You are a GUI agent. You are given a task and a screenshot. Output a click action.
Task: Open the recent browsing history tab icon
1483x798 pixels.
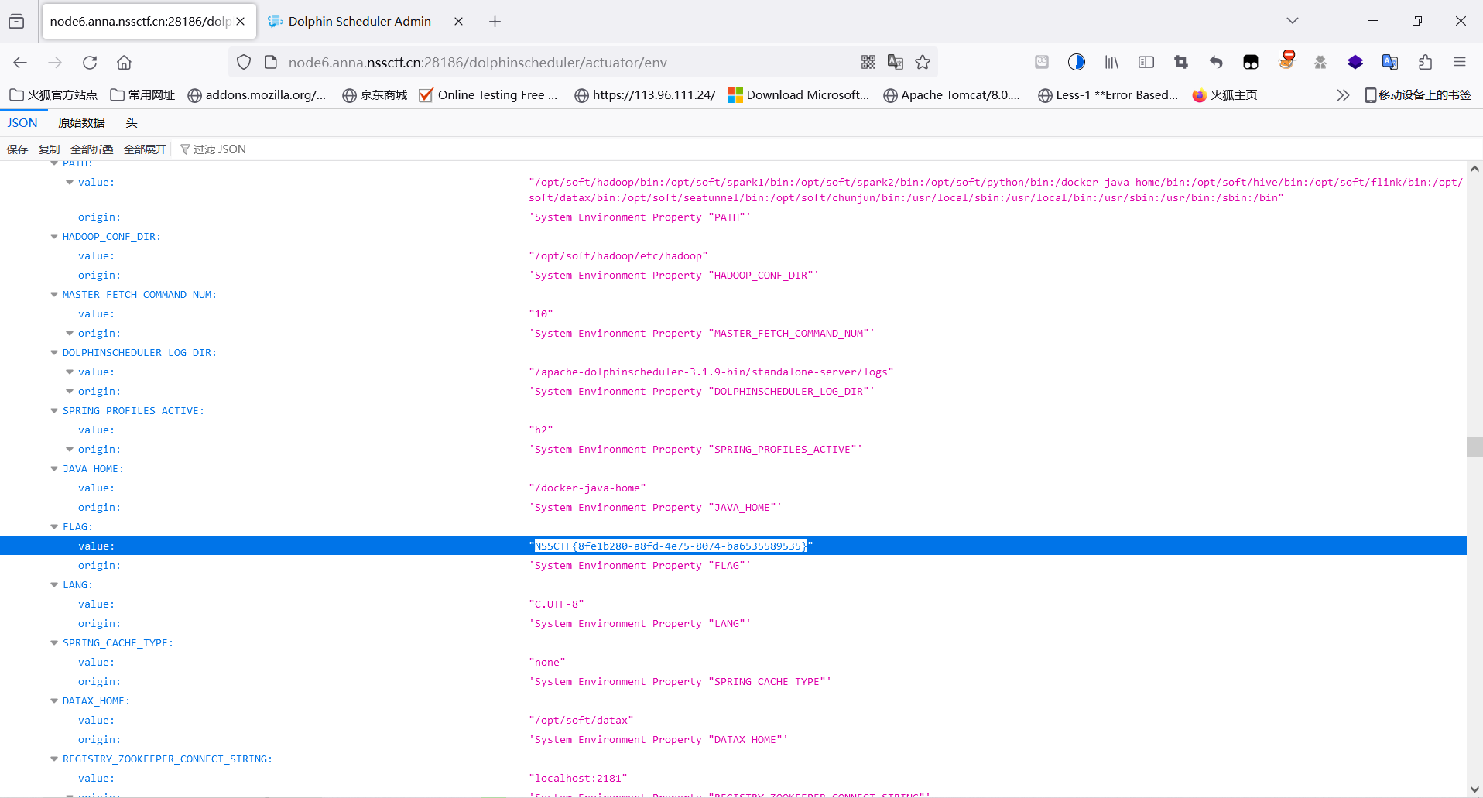coord(16,22)
